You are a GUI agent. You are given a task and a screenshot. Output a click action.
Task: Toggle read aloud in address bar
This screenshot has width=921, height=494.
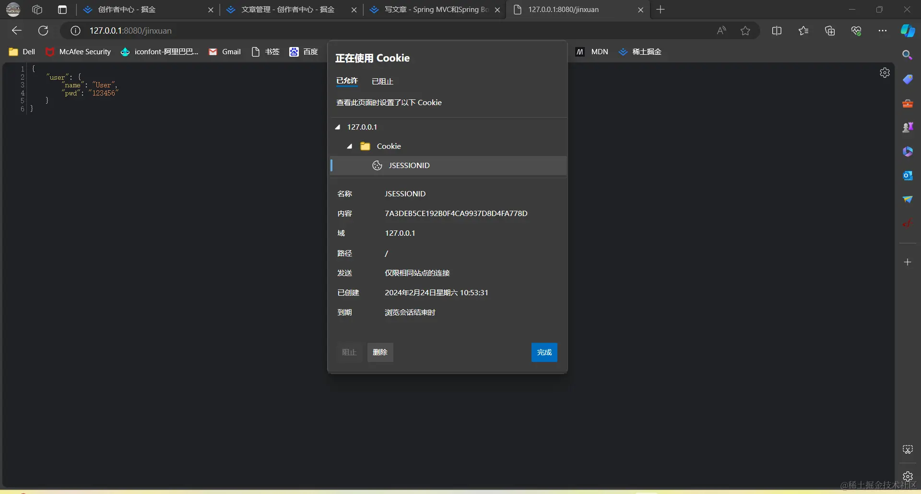coord(721,31)
